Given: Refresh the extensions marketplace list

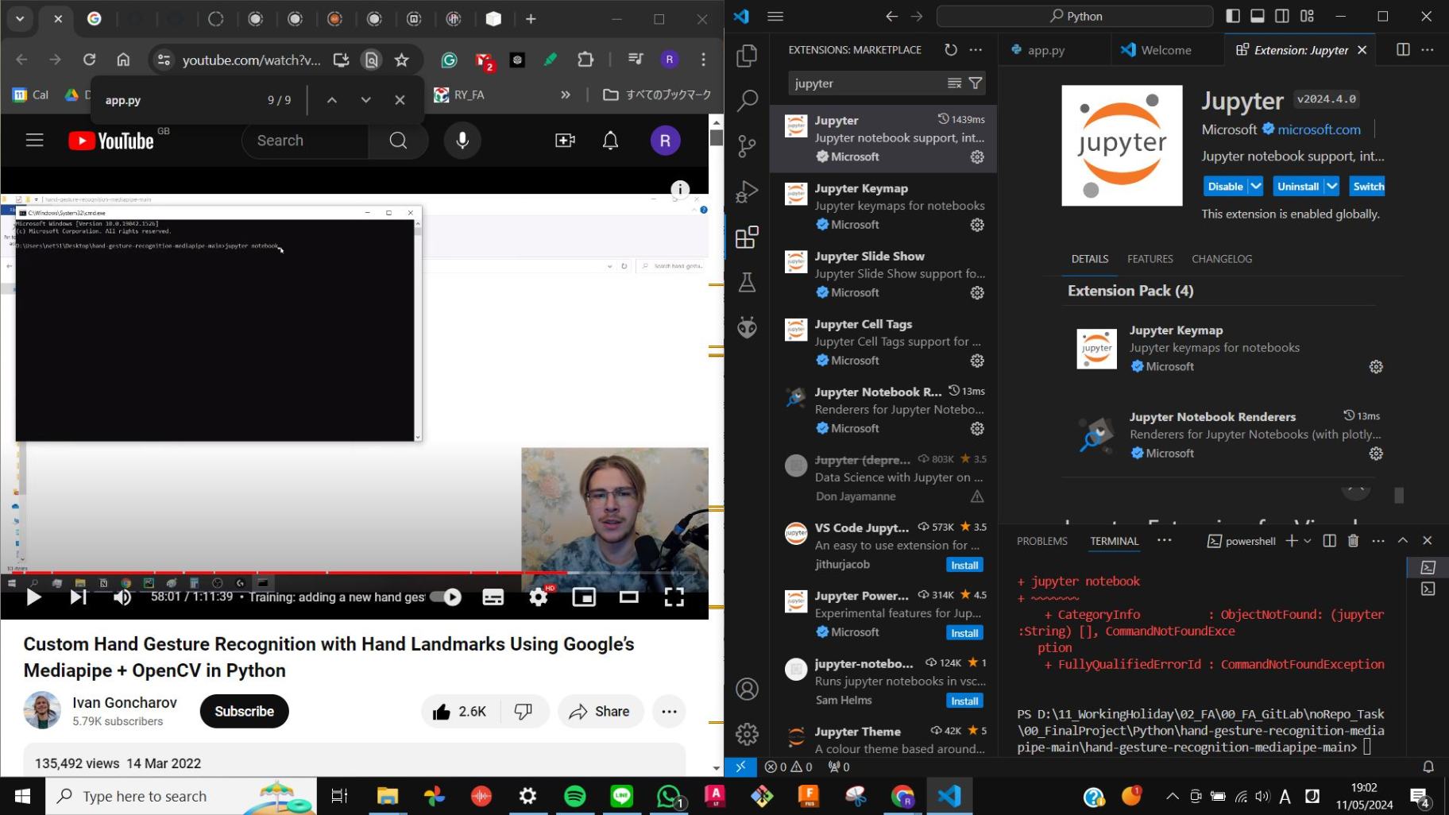Looking at the screenshot, I should [x=951, y=49].
